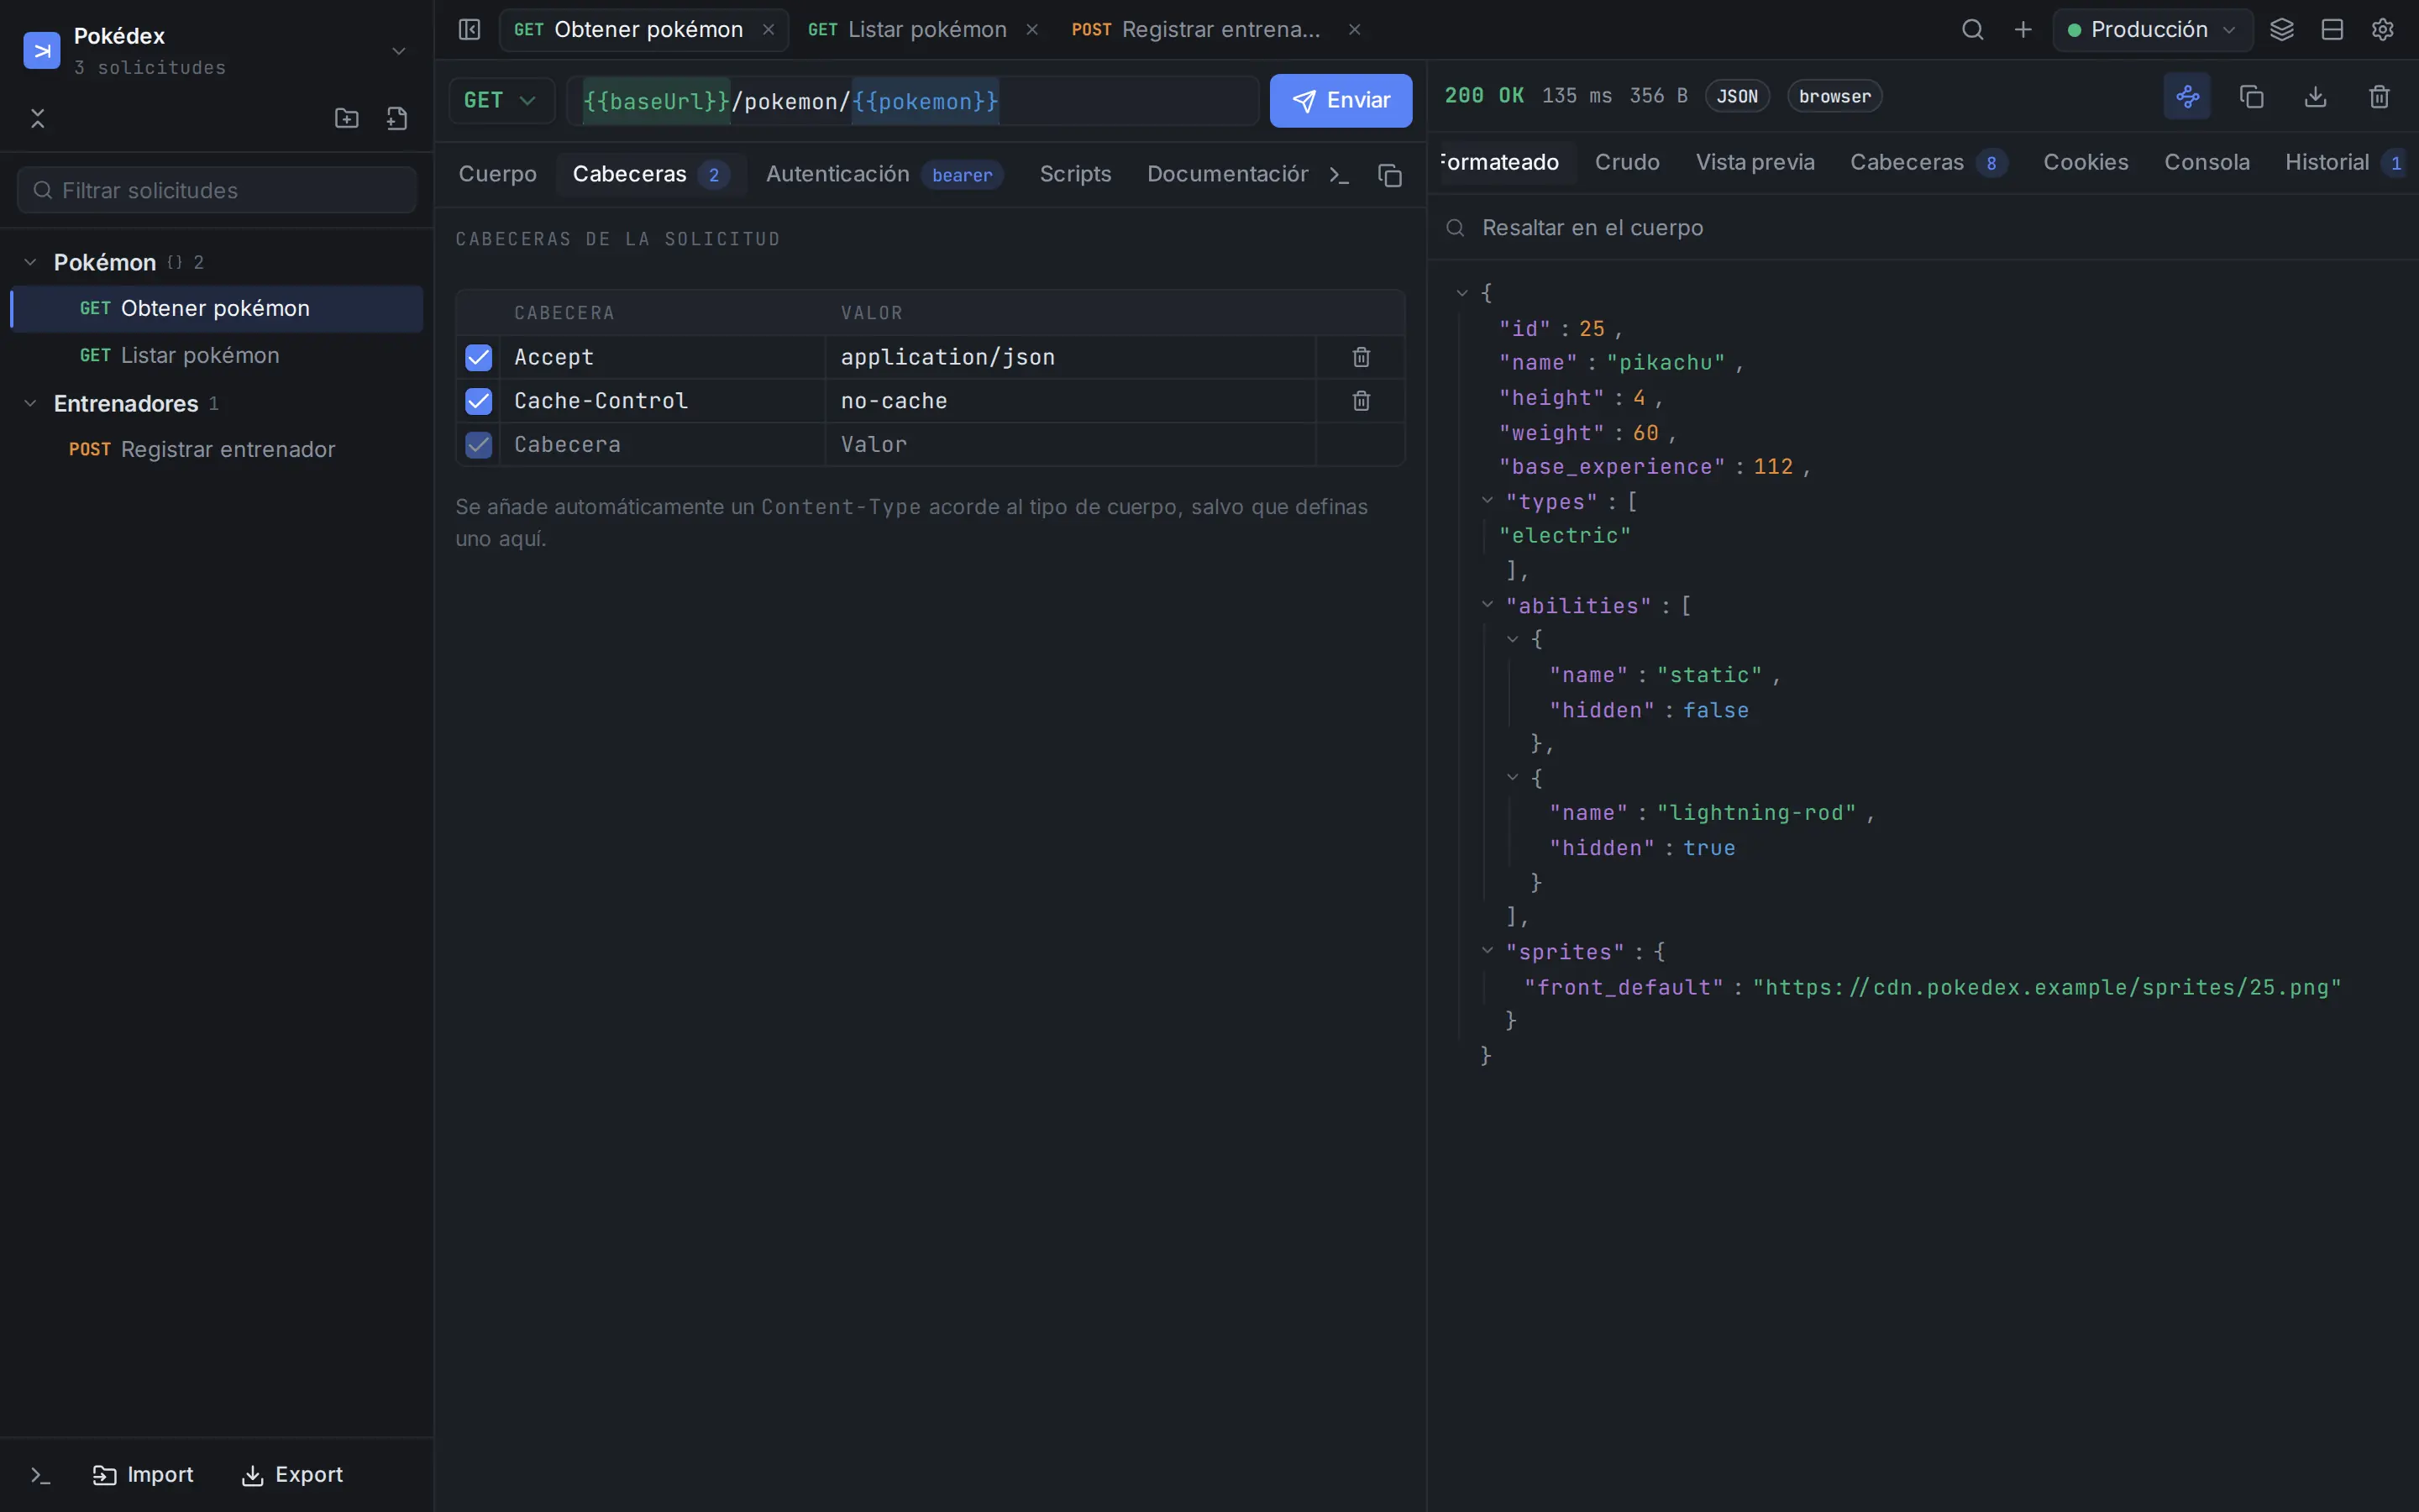Uncheck the Cache-Control header checkbox

[x=478, y=401]
